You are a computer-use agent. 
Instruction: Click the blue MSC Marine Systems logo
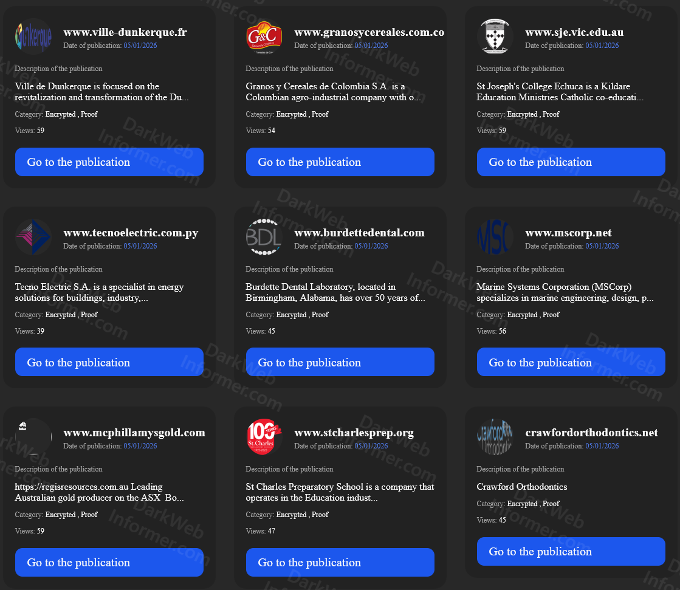point(495,237)
